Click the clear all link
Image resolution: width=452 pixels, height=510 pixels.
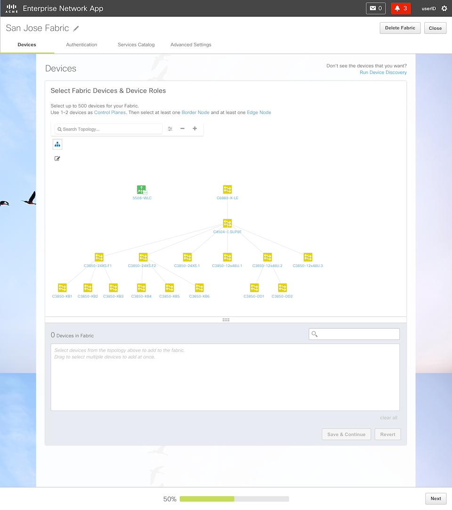click(x=388, y=418)
